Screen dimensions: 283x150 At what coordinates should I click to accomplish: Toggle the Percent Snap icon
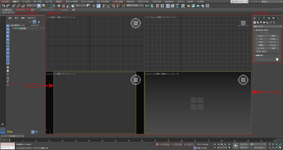coord(114,6)
